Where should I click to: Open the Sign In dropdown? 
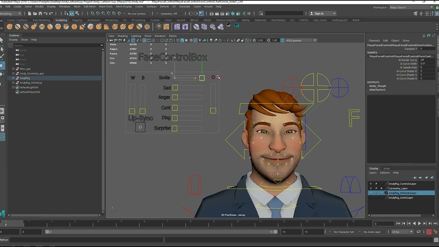[323, 13]
